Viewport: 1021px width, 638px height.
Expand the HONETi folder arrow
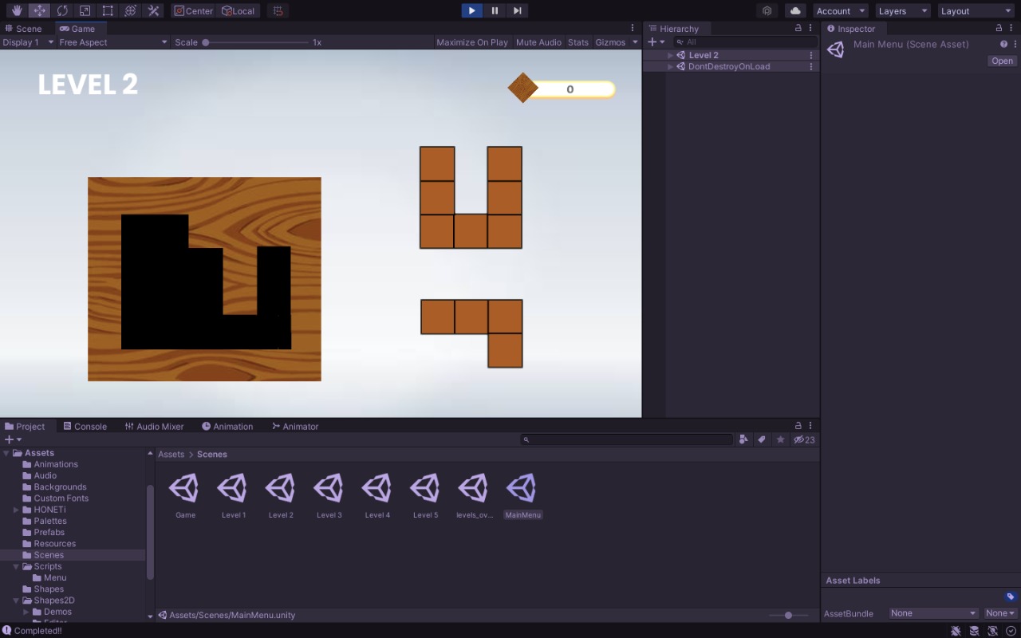tap(16, 510)
